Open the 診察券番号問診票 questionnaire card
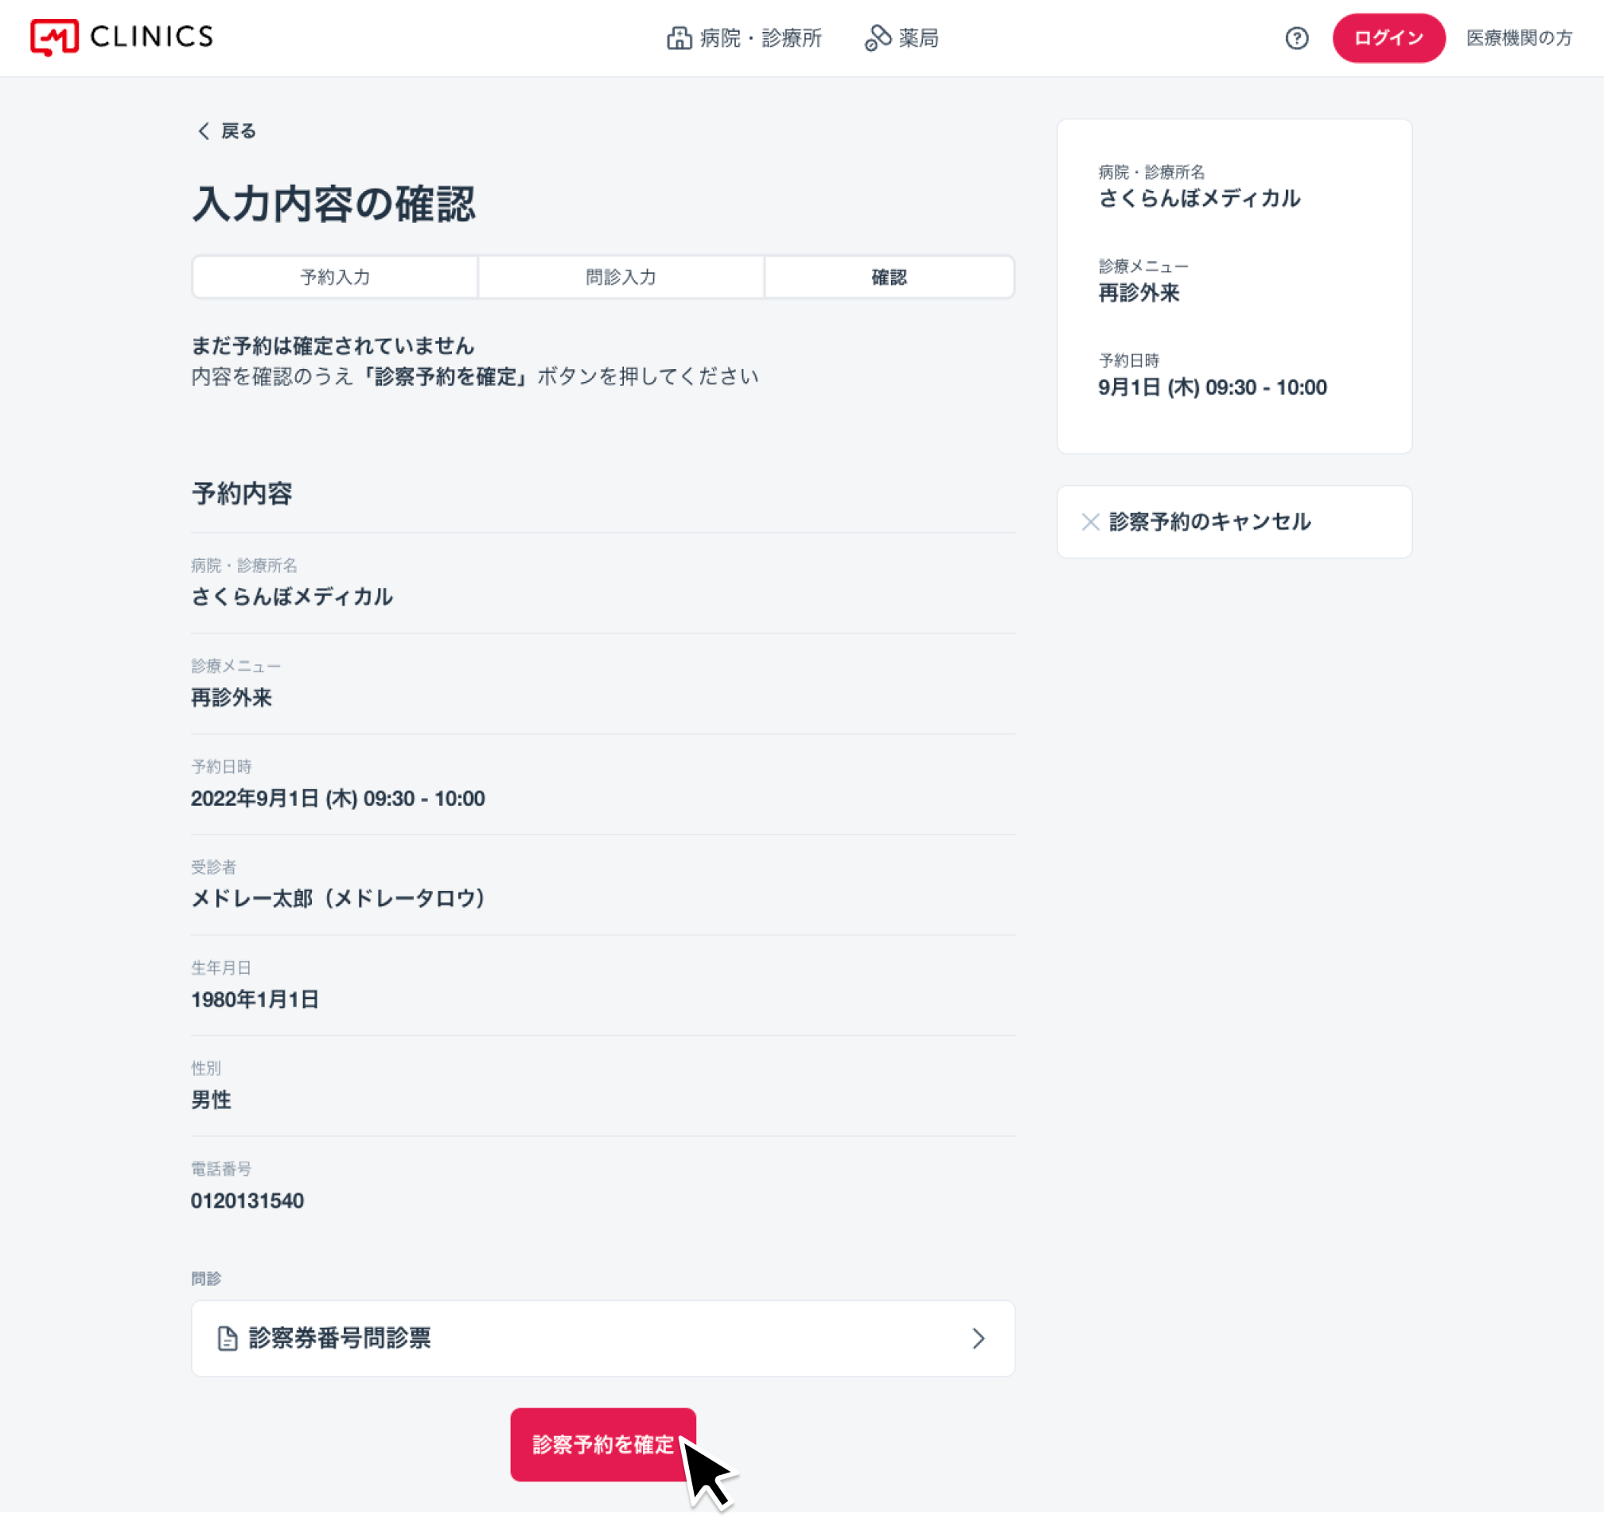Viewport: 1604px width, 1518px height. coord(603,1338)
